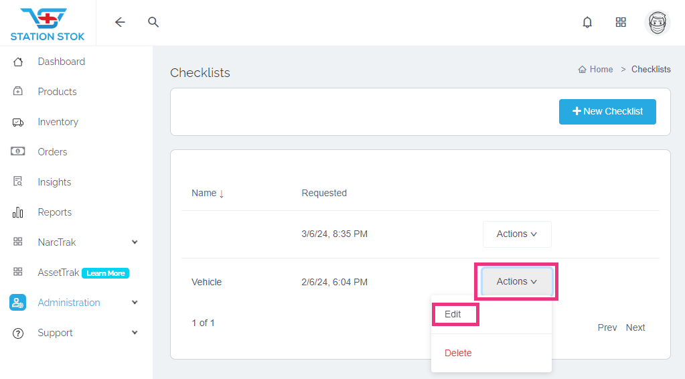
Task: Go to Home via the breadcrumb link
Action: pos(596,70)
